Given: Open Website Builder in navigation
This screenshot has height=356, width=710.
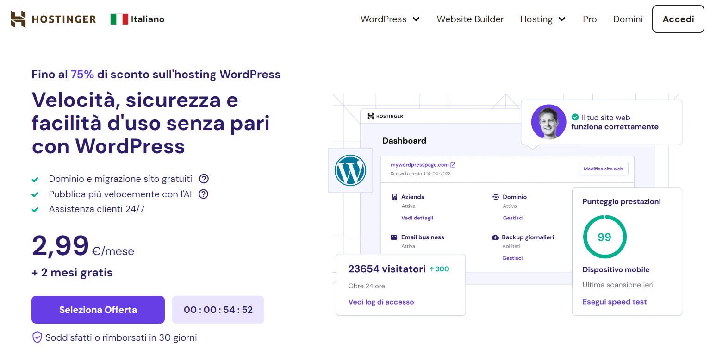Looking at the screenshot, I should tap(470, 19).
